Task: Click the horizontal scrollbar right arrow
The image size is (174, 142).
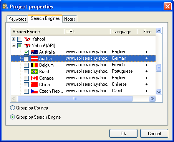Action: coord(152,98)
